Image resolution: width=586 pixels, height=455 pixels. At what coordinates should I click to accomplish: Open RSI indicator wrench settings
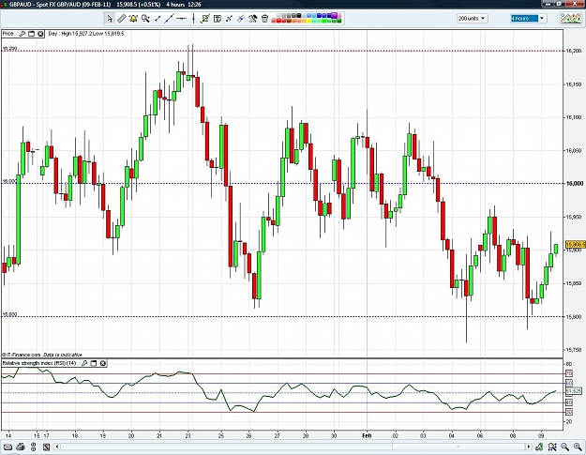click(84, 363)
